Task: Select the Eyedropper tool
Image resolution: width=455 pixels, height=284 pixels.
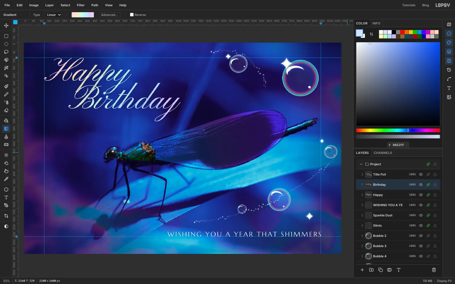Action: tap(6, 179)
